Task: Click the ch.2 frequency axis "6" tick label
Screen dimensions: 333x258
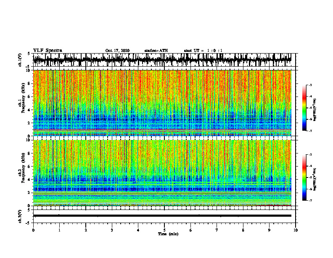Action: pyautogui.click(x=29, y=167)
